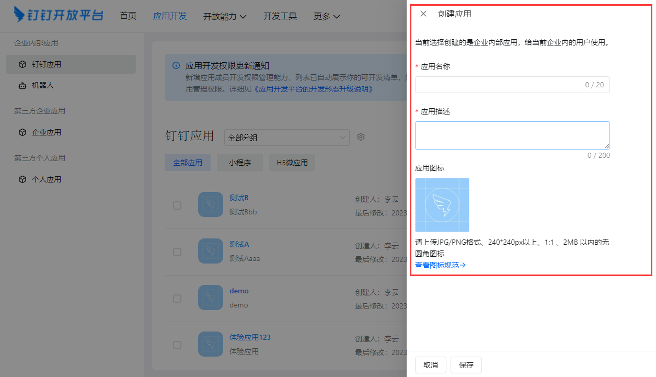Image resolution: width=656 pixels, height=377 pixels.
Task: Click the gear icon beside group selector
Action: (x=361, y=137)
